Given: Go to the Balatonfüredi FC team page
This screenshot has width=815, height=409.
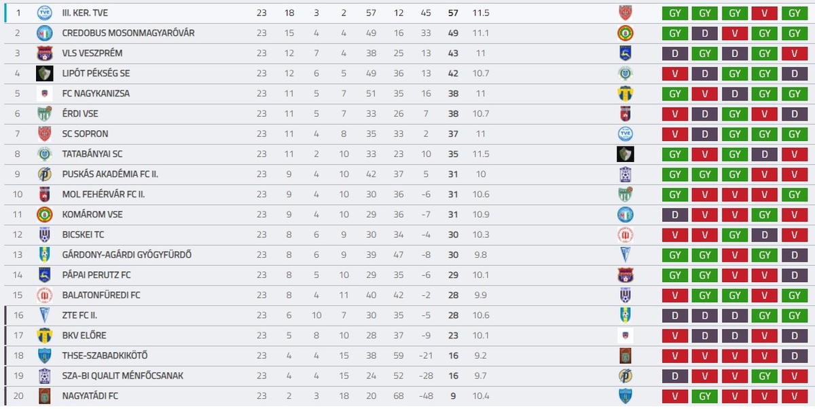Looking at the screenshot, I should [x=101, y=296].
